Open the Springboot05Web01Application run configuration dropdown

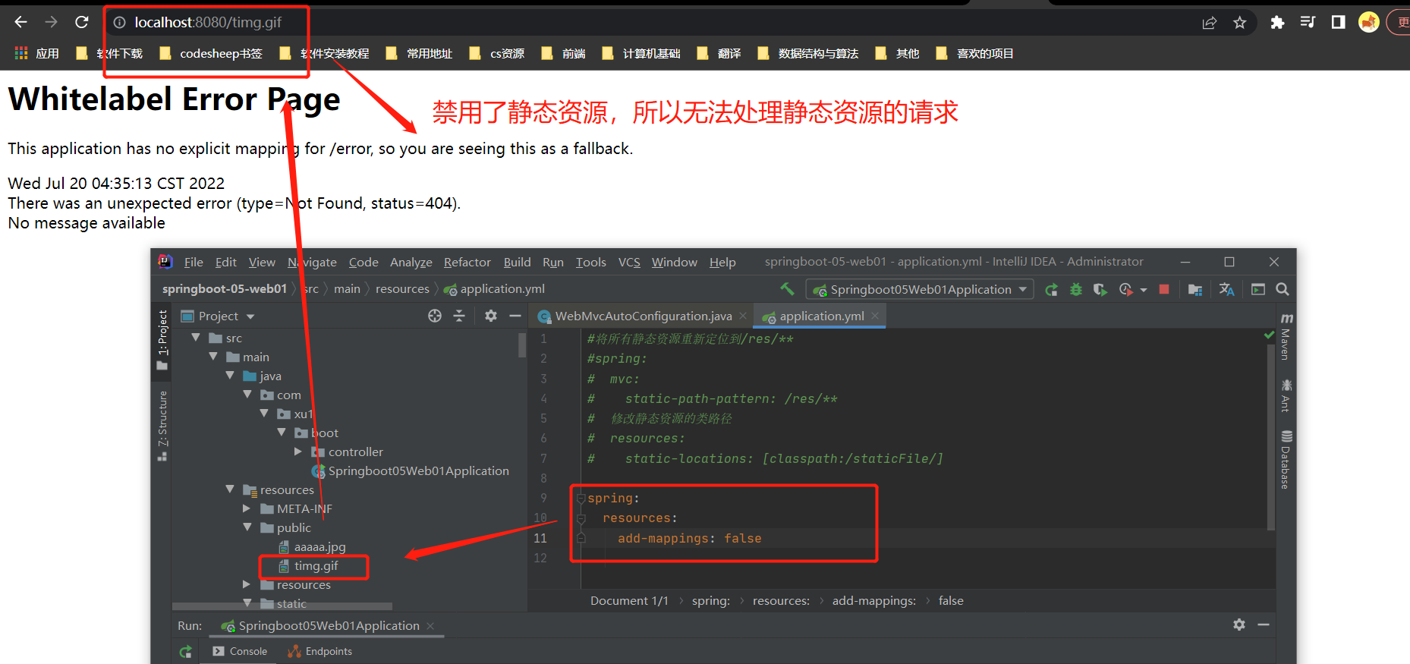pos(919,289)
